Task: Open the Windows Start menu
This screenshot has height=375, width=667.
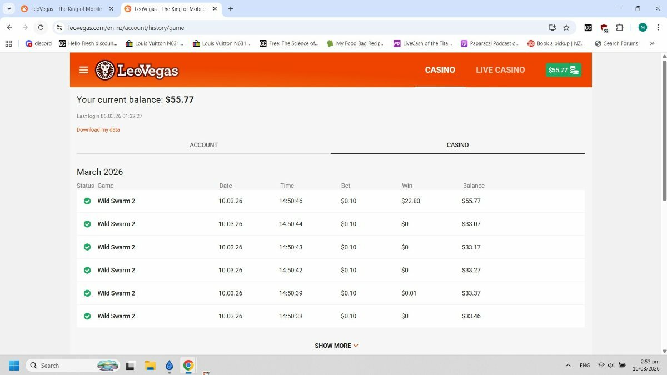Action: [14, 365]
